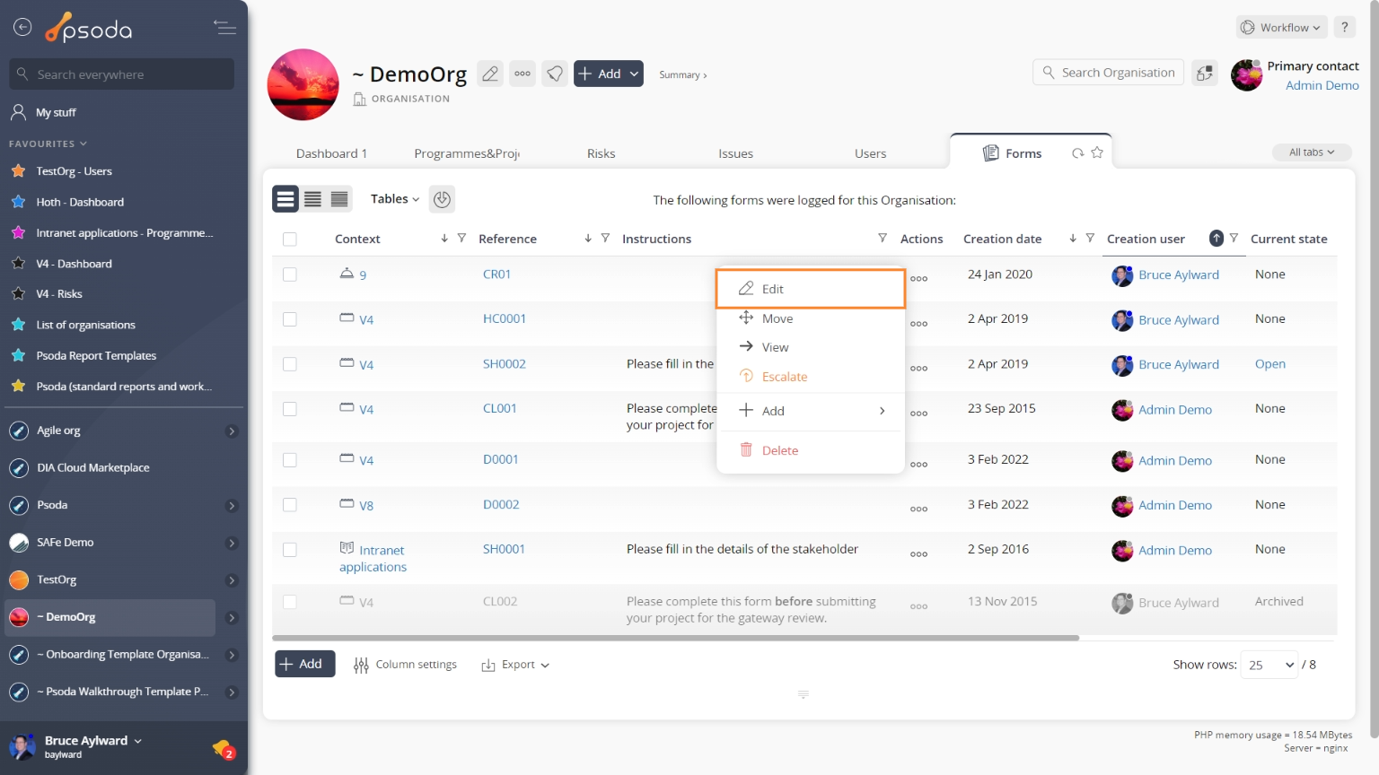Click the Add button below the table
The image size is (1379, 775).
304,664
